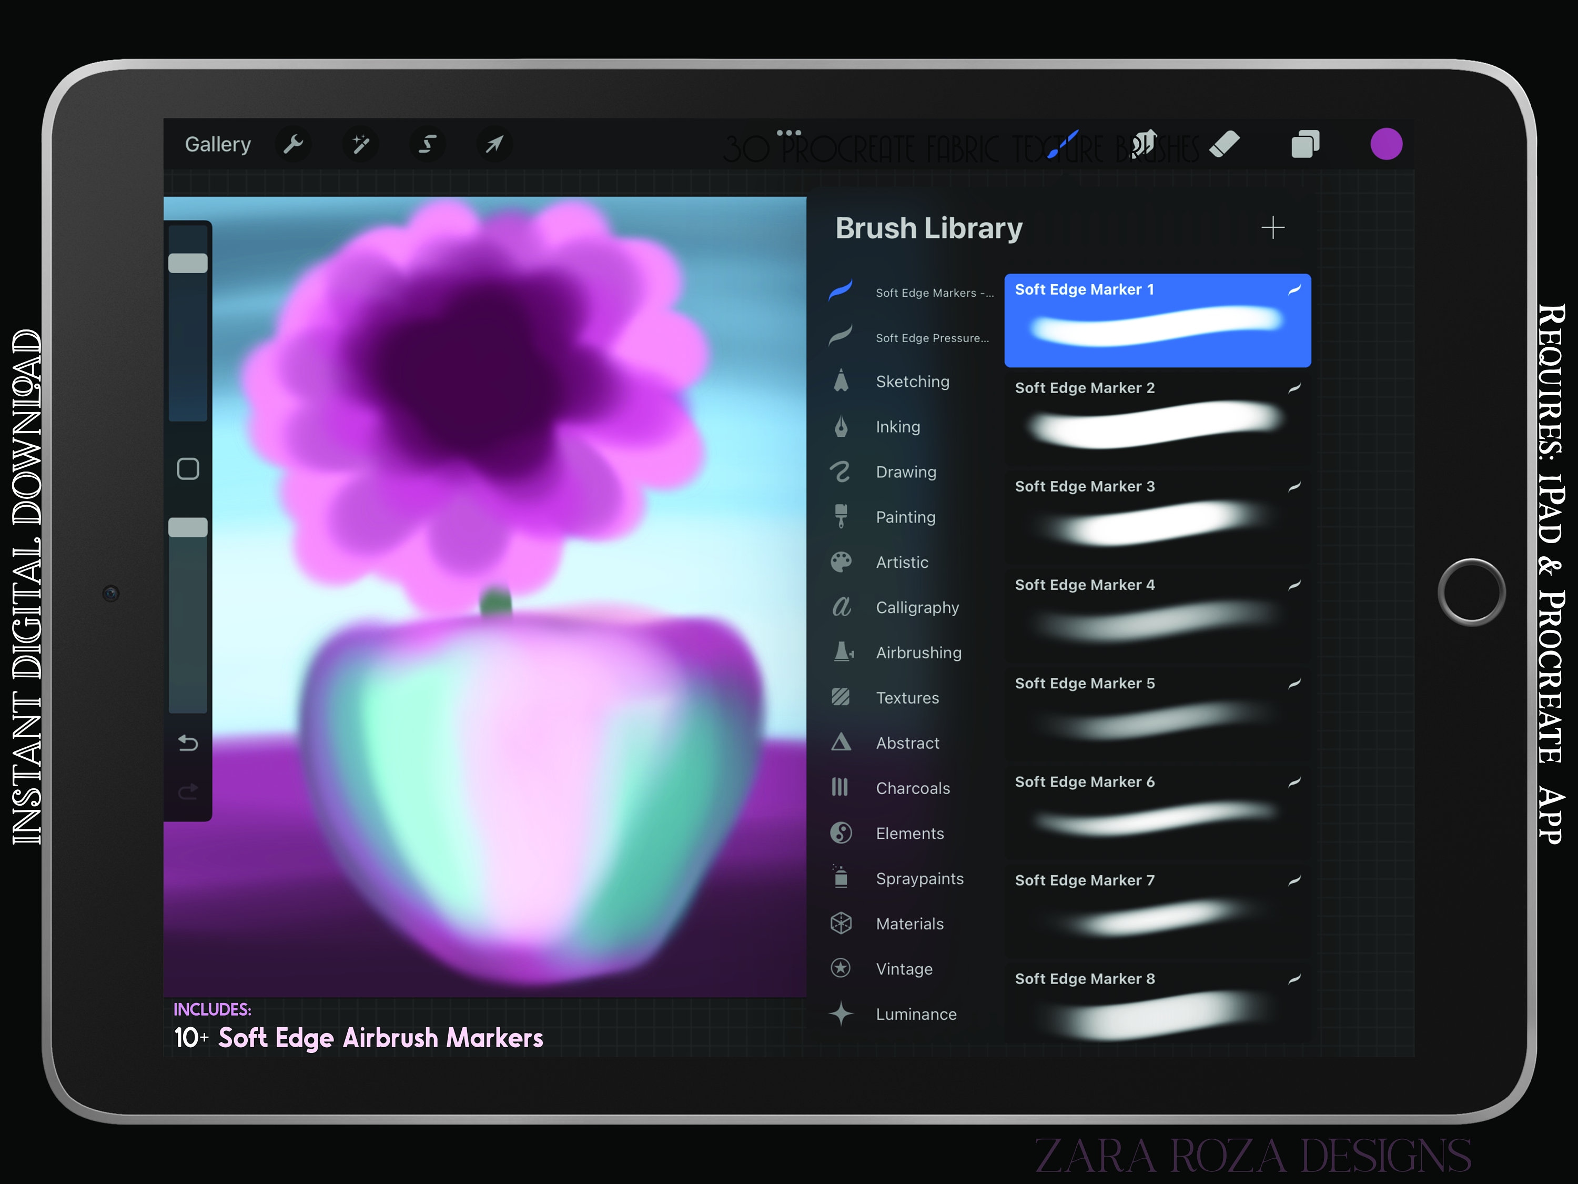This screenshot has width=1578, height=1184.
Task: Return to the Gallery
Action: pyautogui.click(x=218, y=144)
